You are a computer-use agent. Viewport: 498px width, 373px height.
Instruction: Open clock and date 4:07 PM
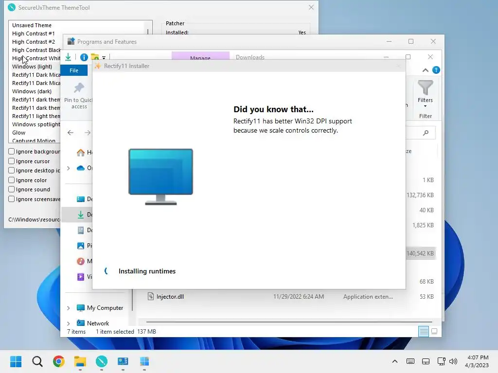(x=477, y=361)
